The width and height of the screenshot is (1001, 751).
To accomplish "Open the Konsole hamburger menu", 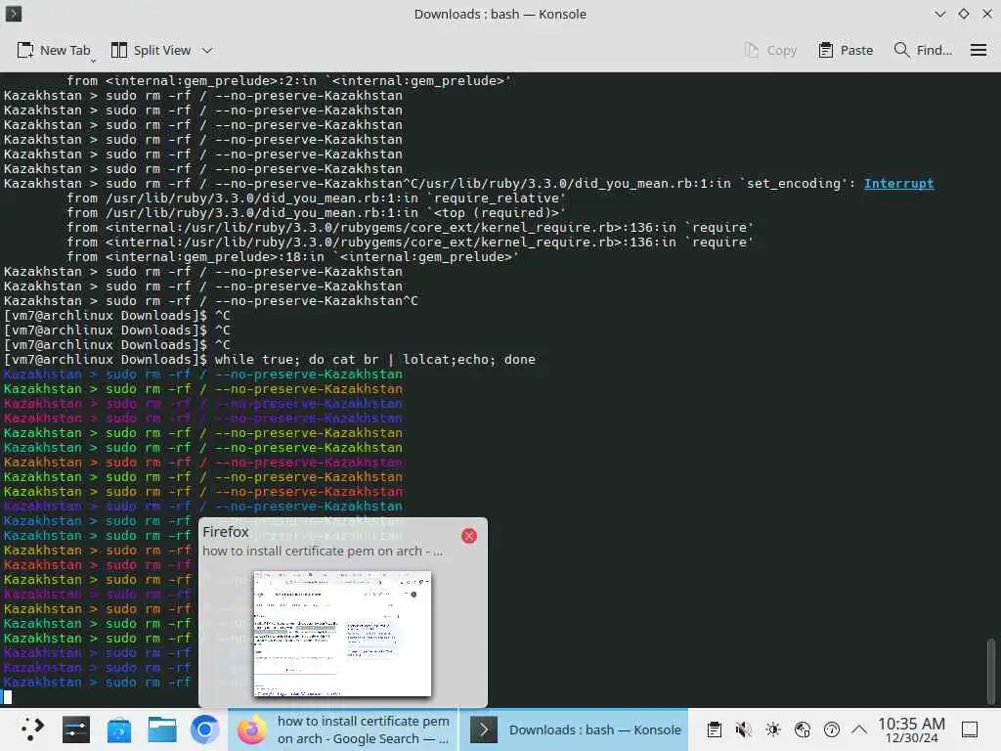I will point(978,50).
